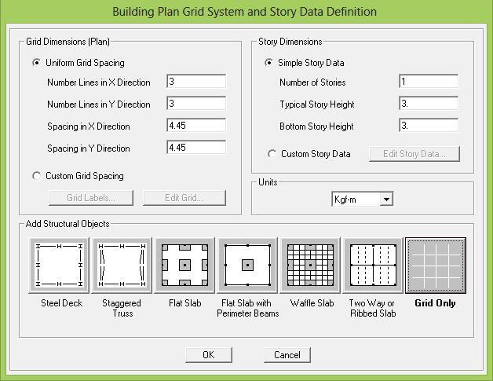Choose Simple Story Data radio button

[x=268, y=63]
